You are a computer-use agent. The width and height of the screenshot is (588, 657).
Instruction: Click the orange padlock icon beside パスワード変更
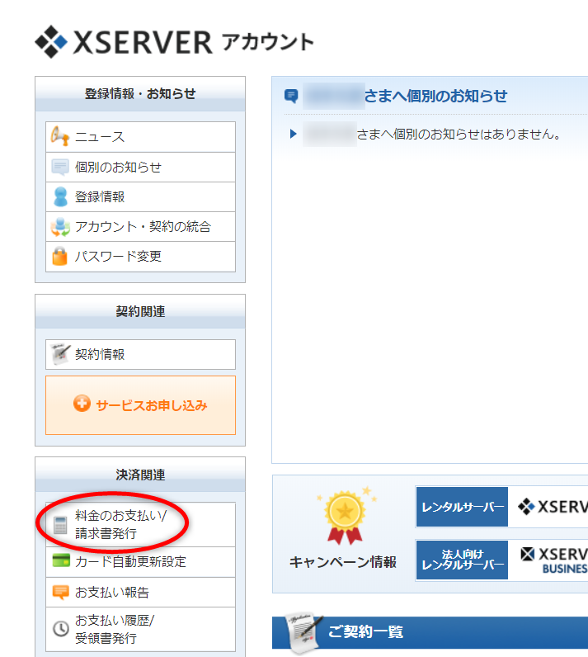pos(60,256)
